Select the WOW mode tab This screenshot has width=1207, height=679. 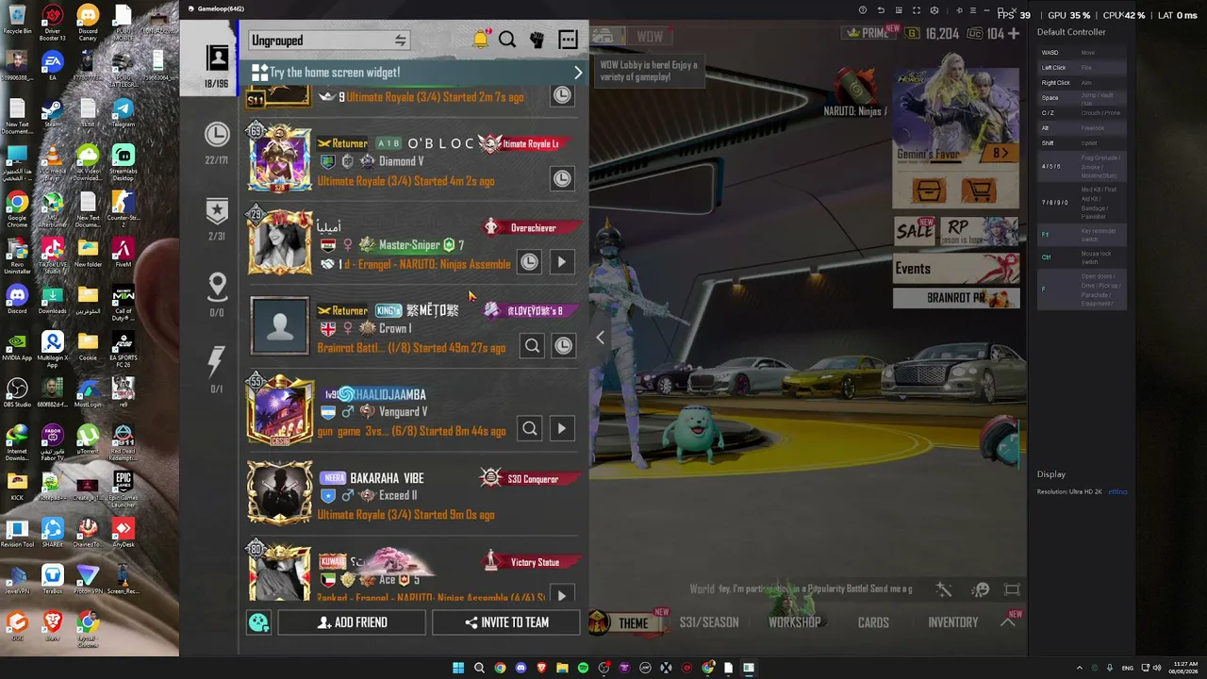click(650, 37)
